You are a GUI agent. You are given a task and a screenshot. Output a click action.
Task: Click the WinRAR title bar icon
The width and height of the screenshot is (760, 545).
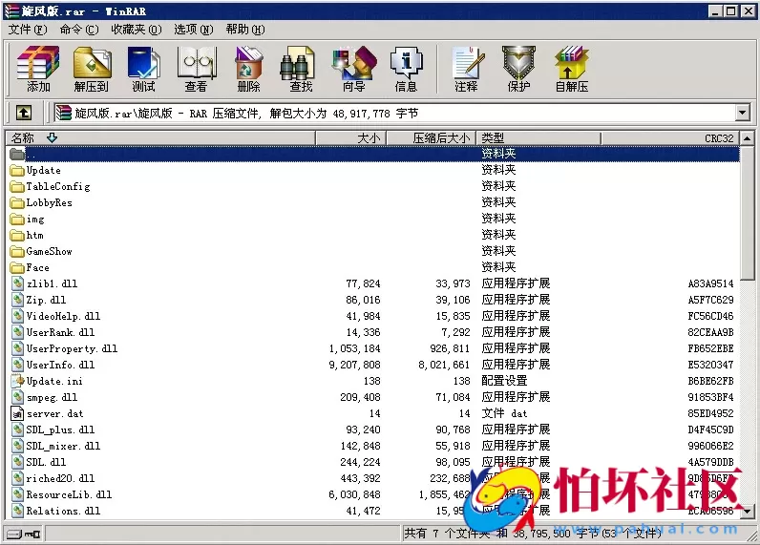tap(11, 10)
